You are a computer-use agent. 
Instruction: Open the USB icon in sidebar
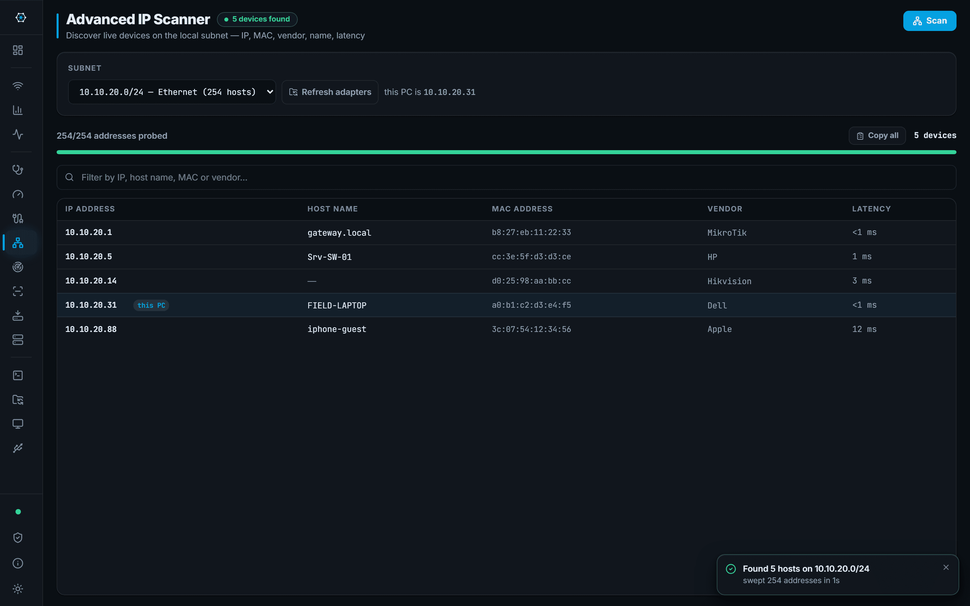click(x=18, y=448)
